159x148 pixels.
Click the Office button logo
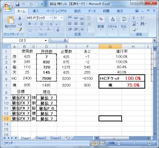[x=8, y=7]
